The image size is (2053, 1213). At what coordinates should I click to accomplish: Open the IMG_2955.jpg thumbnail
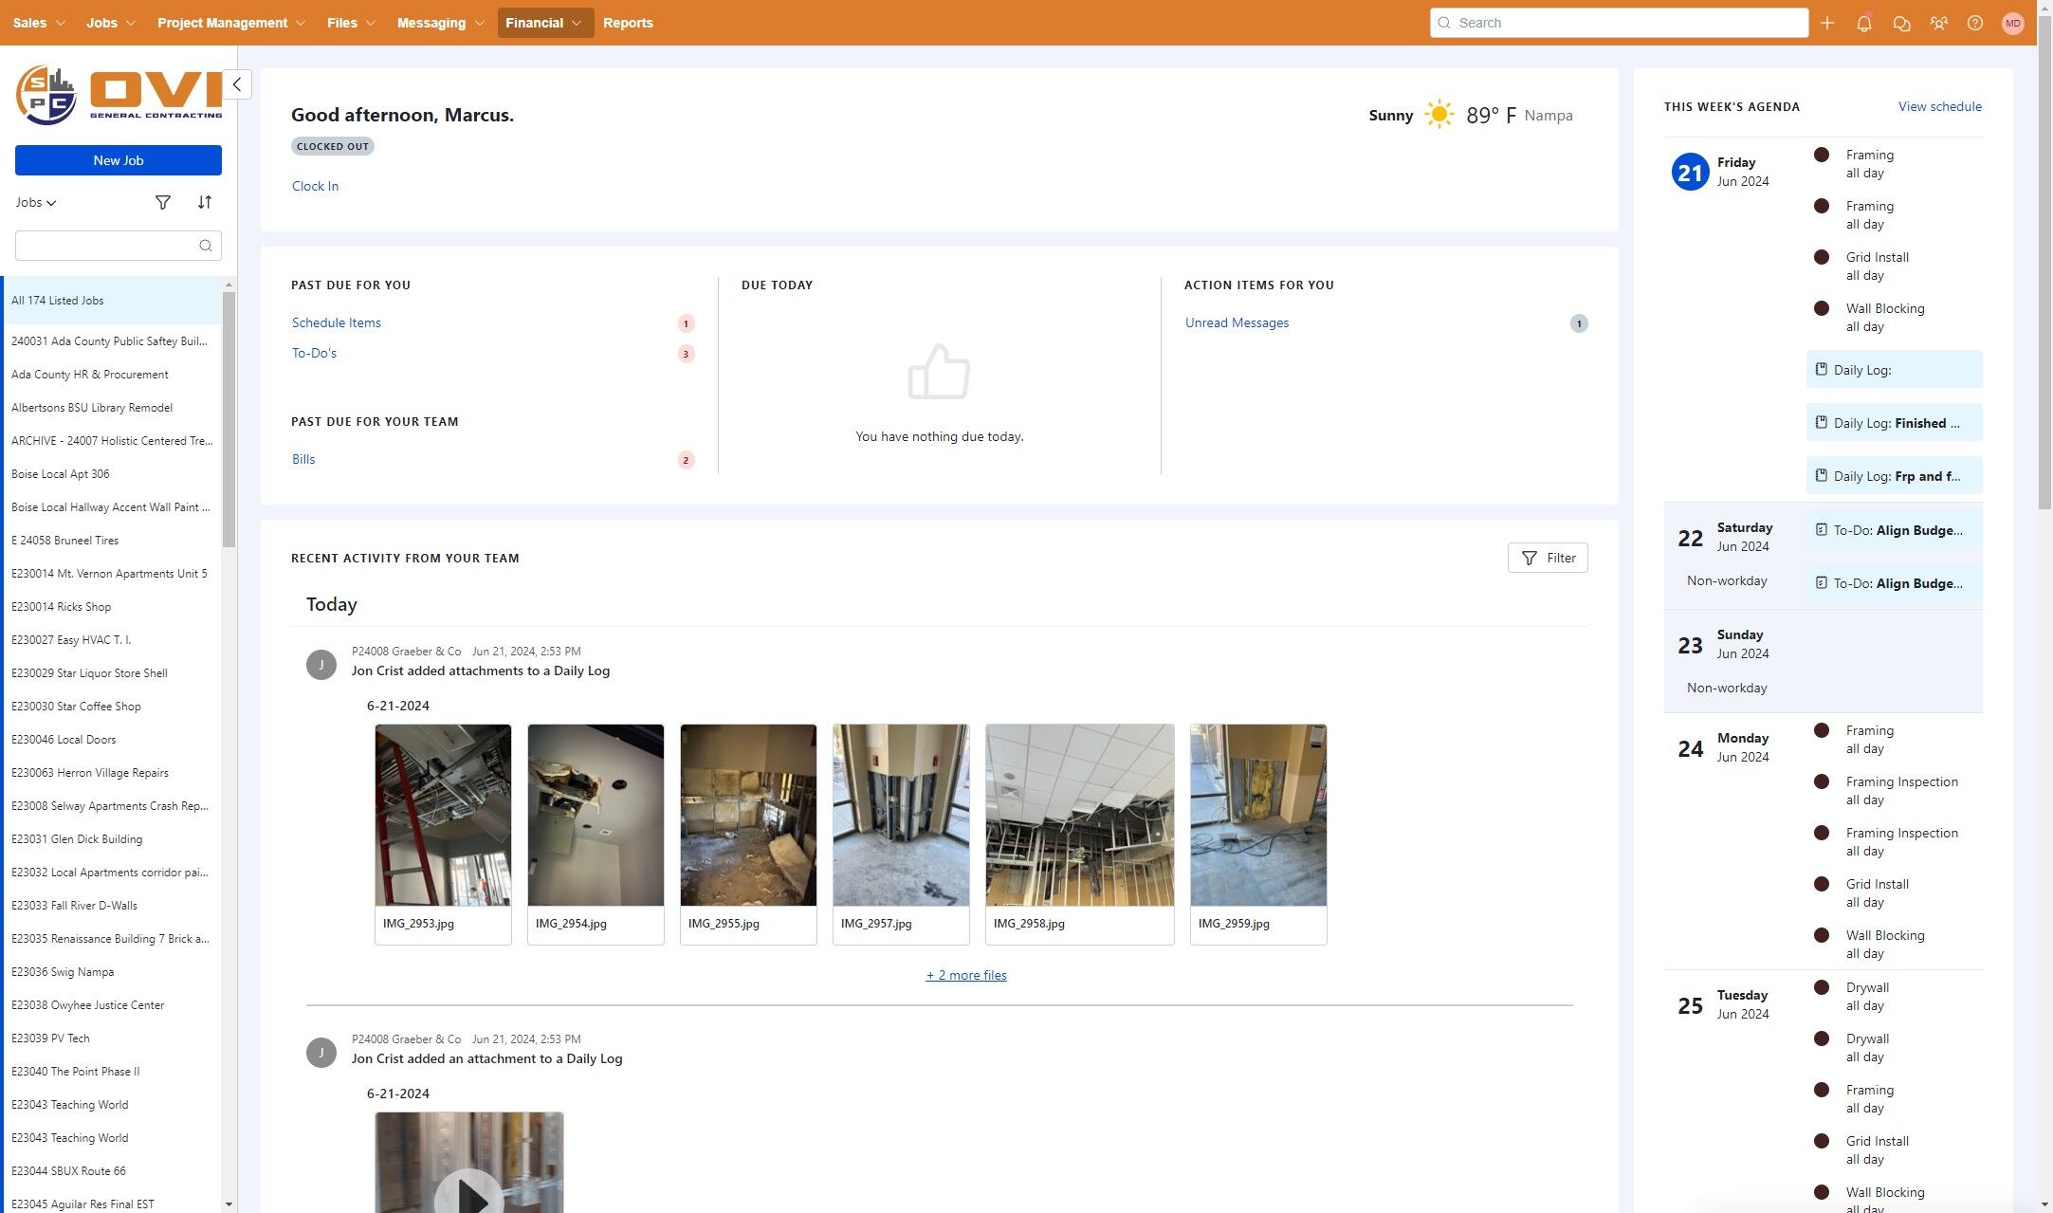[x=748, y=816]
